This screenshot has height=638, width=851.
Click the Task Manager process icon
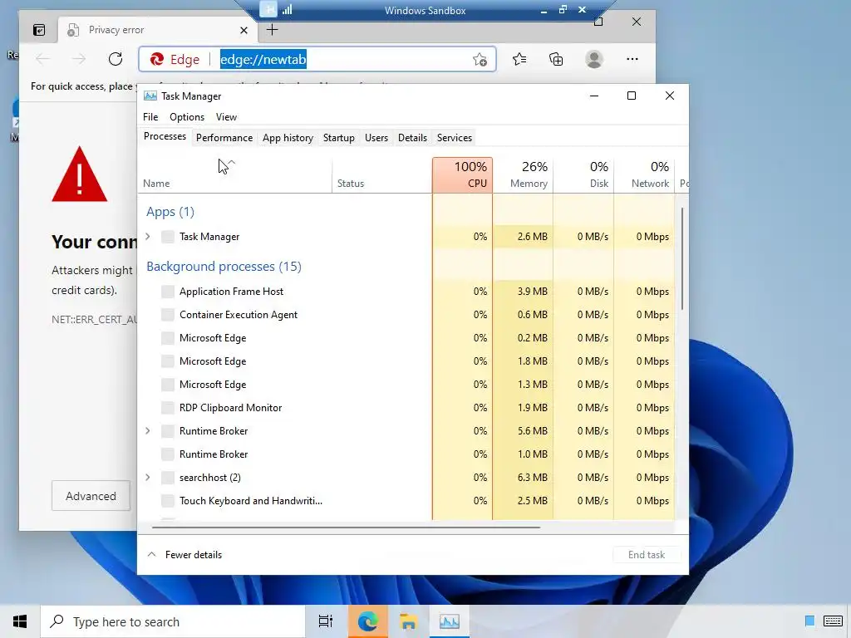coord(168,237)
